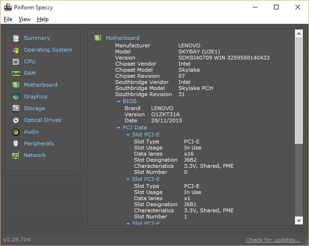The width and height of the screenshot is (309, 246).
Task: Click the Chipset Revision value 07
Action: coord(182,76)
